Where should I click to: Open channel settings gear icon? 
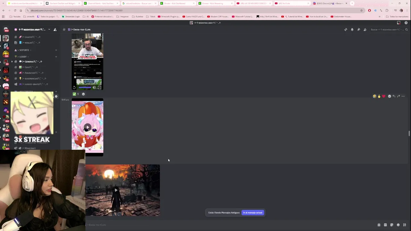56,96
